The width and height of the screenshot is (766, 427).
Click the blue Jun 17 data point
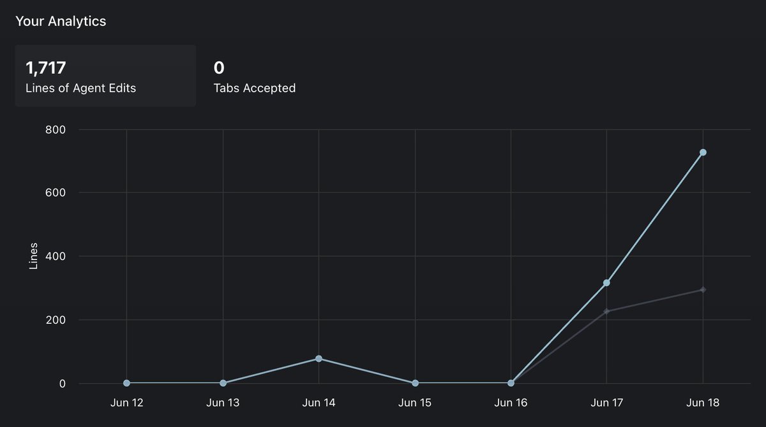606,282
